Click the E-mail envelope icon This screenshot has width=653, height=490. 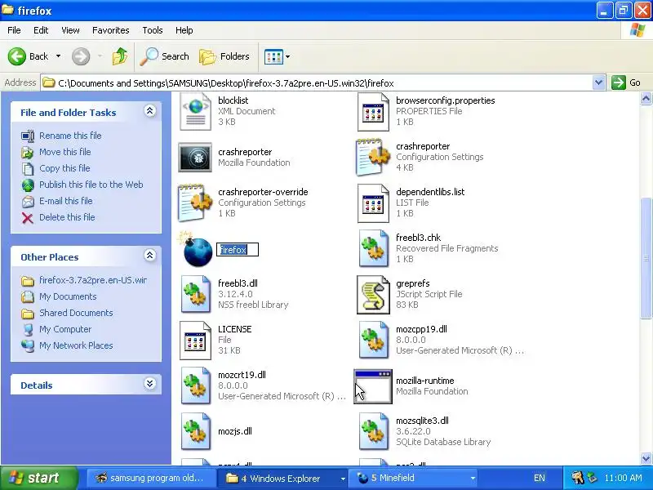pos(28,202)
